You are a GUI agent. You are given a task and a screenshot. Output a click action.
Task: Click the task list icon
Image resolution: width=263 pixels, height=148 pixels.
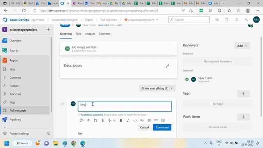[x=163, y=120]
